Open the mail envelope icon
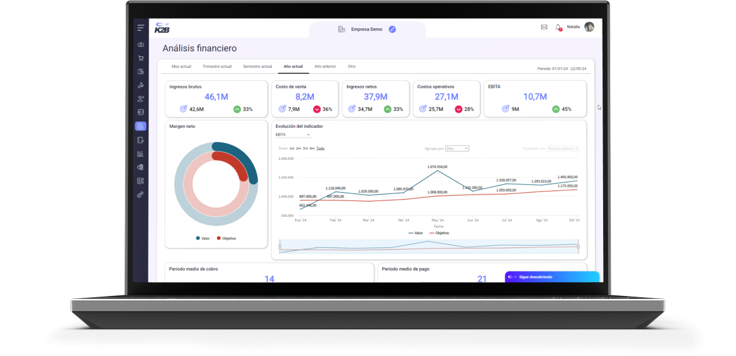The height and width of the screenshot is (356, 736). pyautogui.click(x=544, y=27)
